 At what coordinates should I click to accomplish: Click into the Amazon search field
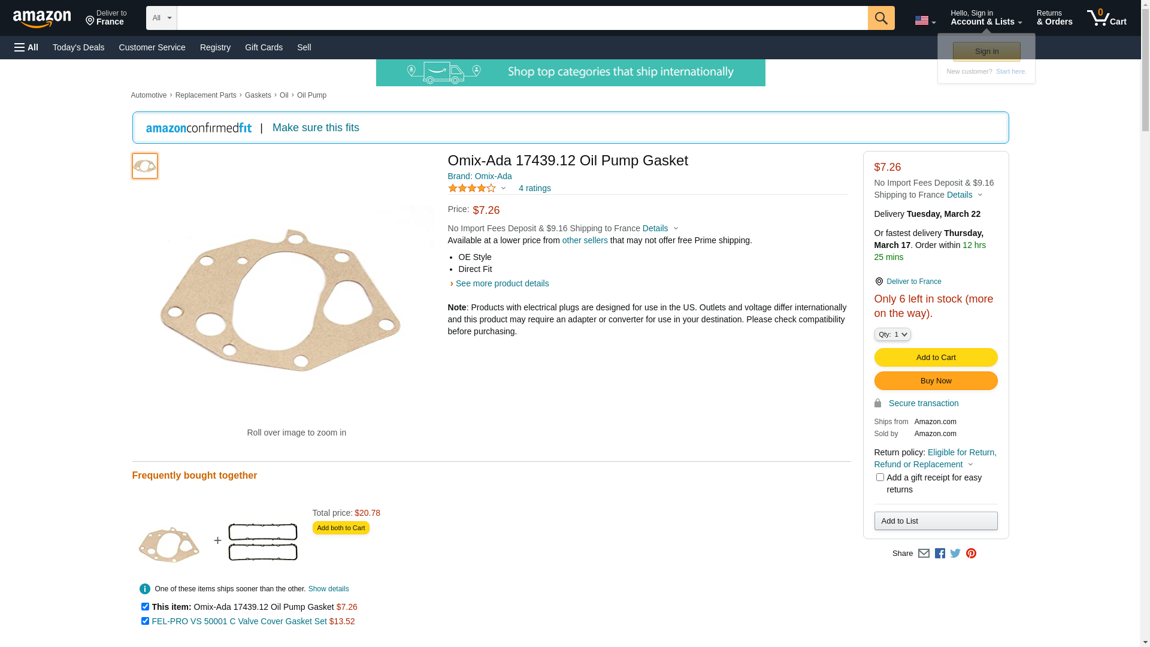[x=522, y=18]
